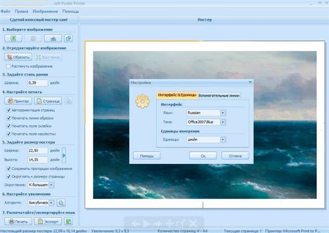This screenshot has width=329, height=233.
Task: Click the green icon beside Экспорт
Action: 68,221
